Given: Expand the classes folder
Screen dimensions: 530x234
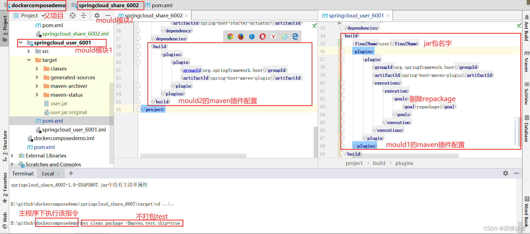Looking at the screenshot, I should point(37,69).
